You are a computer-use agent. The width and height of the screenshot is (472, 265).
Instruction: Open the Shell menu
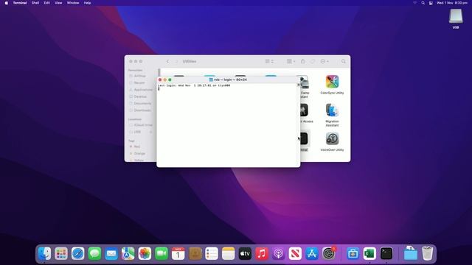pyautogui.click(x=35, y=3)
